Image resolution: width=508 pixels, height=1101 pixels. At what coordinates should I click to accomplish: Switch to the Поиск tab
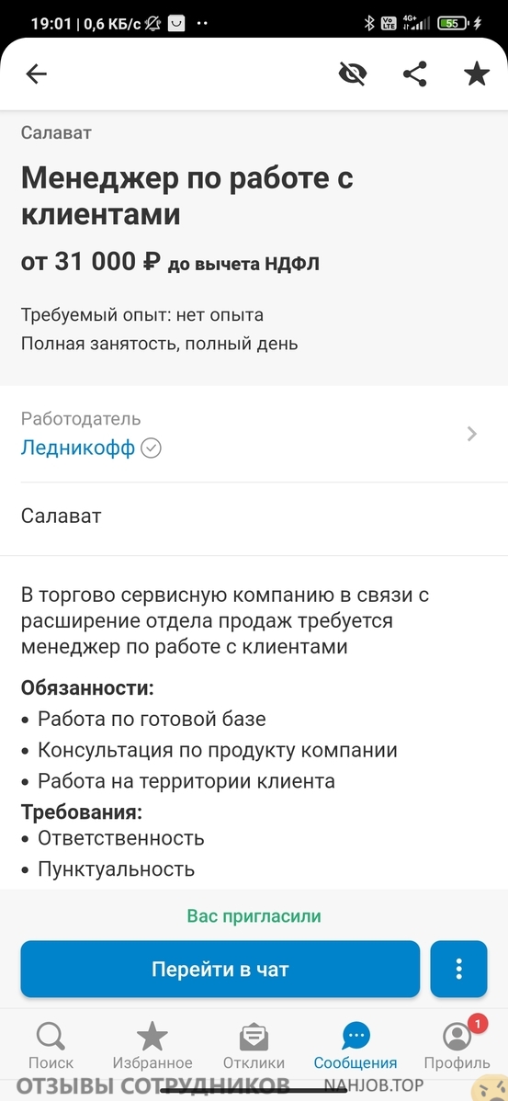(51, 1046)
